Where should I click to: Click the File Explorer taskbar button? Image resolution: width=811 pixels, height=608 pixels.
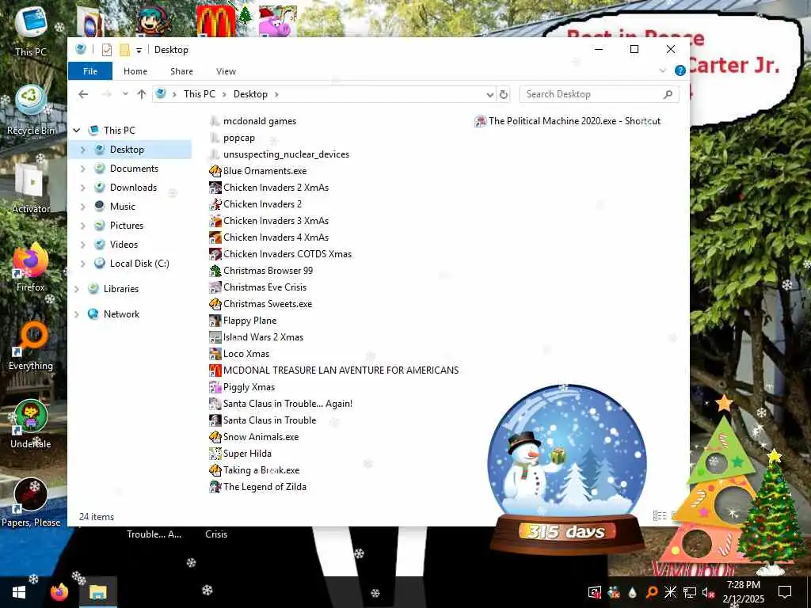pyautogui.click(x=97, y=592)
